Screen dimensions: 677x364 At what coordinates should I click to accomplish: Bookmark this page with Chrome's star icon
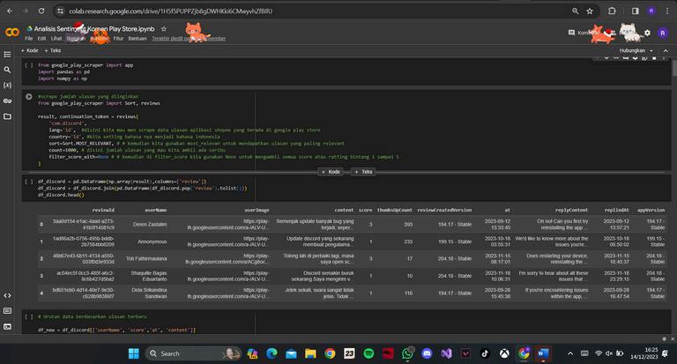coord(590,11)
